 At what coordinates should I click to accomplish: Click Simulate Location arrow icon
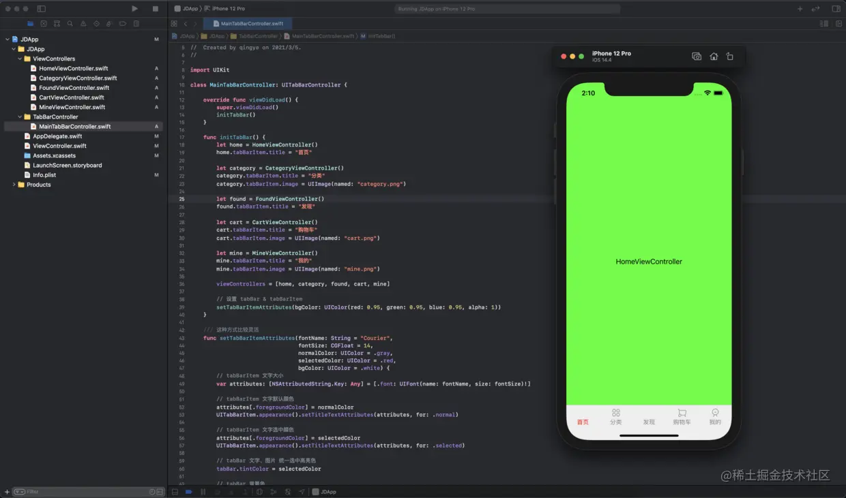(x=302, y=491)
